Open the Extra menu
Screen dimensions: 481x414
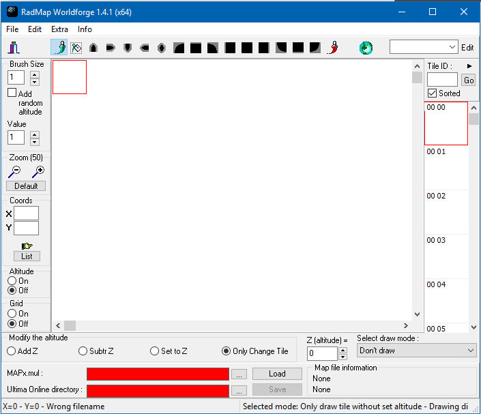[59, 29]
